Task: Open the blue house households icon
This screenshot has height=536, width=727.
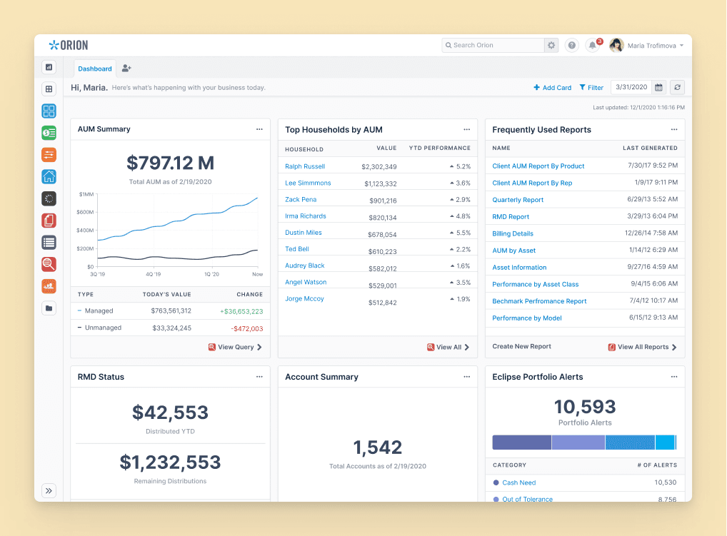Action: [x=49, y=176]
